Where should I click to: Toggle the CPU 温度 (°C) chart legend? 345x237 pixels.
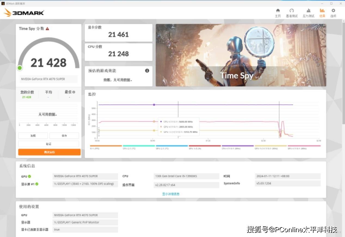(139, 147)
